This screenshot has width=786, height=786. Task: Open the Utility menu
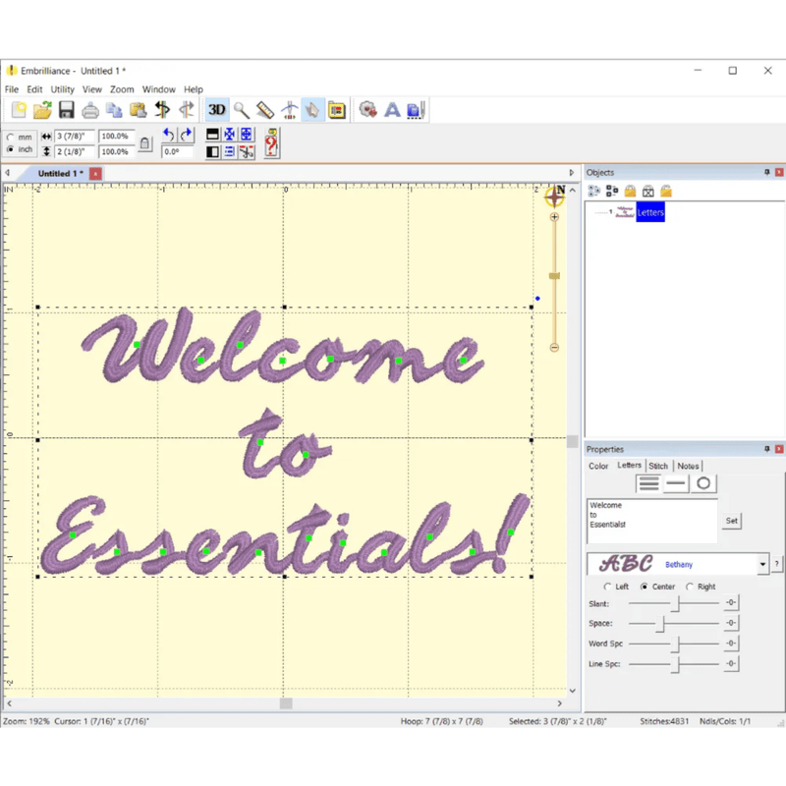62,89
